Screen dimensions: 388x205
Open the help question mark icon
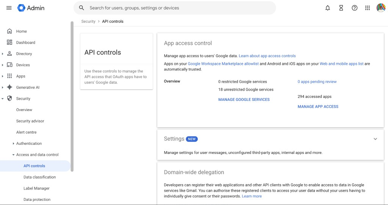click(354, 8)
